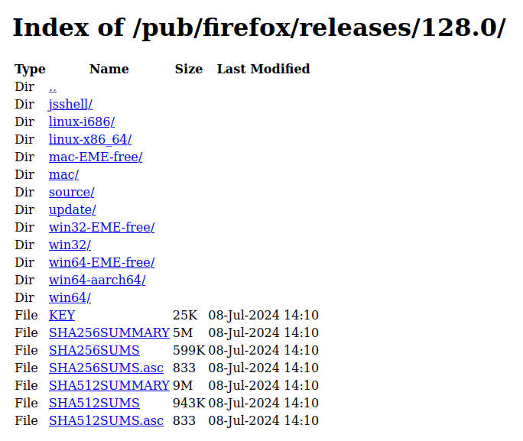Click the modified date of SHA256SUMS row
This screenshot has width=523, height=441.
coord(264,350)
